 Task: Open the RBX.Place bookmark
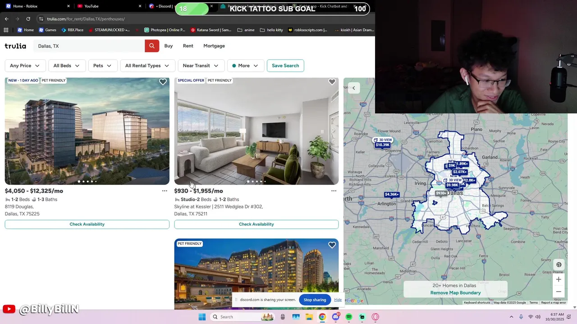point(72,30)
